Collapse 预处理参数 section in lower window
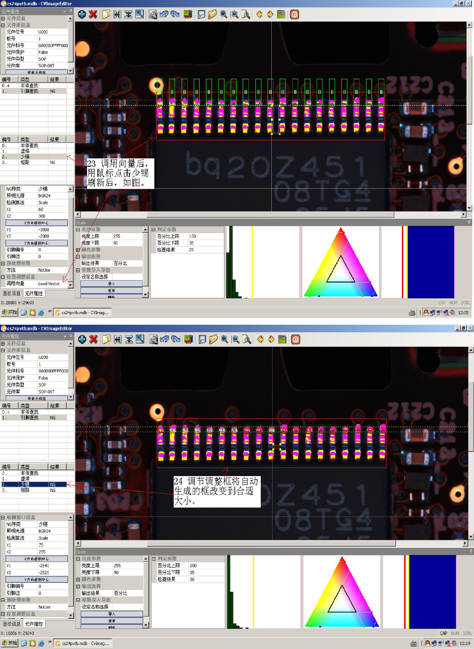474x649 pixels. 3,600
